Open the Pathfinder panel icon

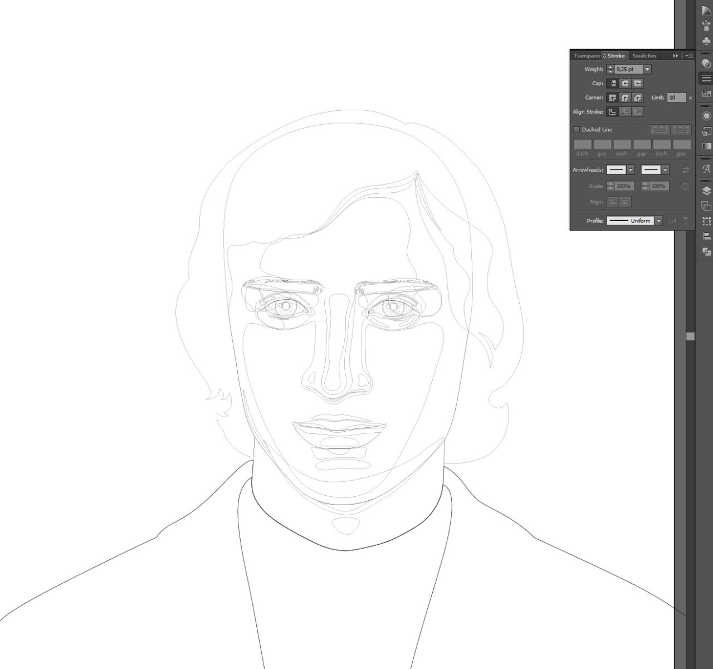706,252
